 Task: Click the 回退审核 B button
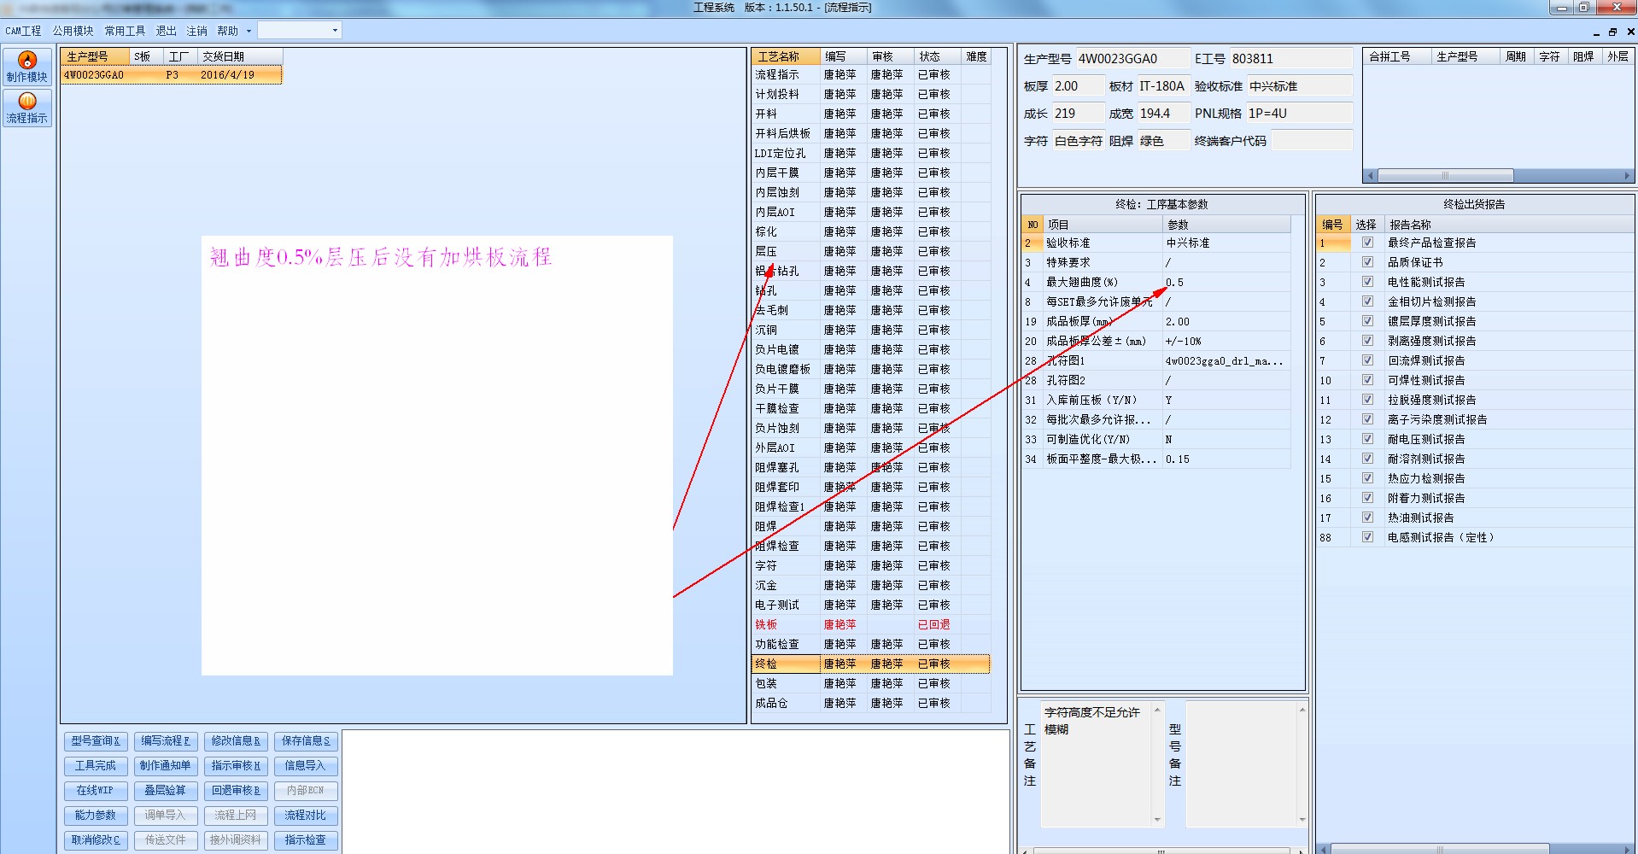tap(236, 791)
